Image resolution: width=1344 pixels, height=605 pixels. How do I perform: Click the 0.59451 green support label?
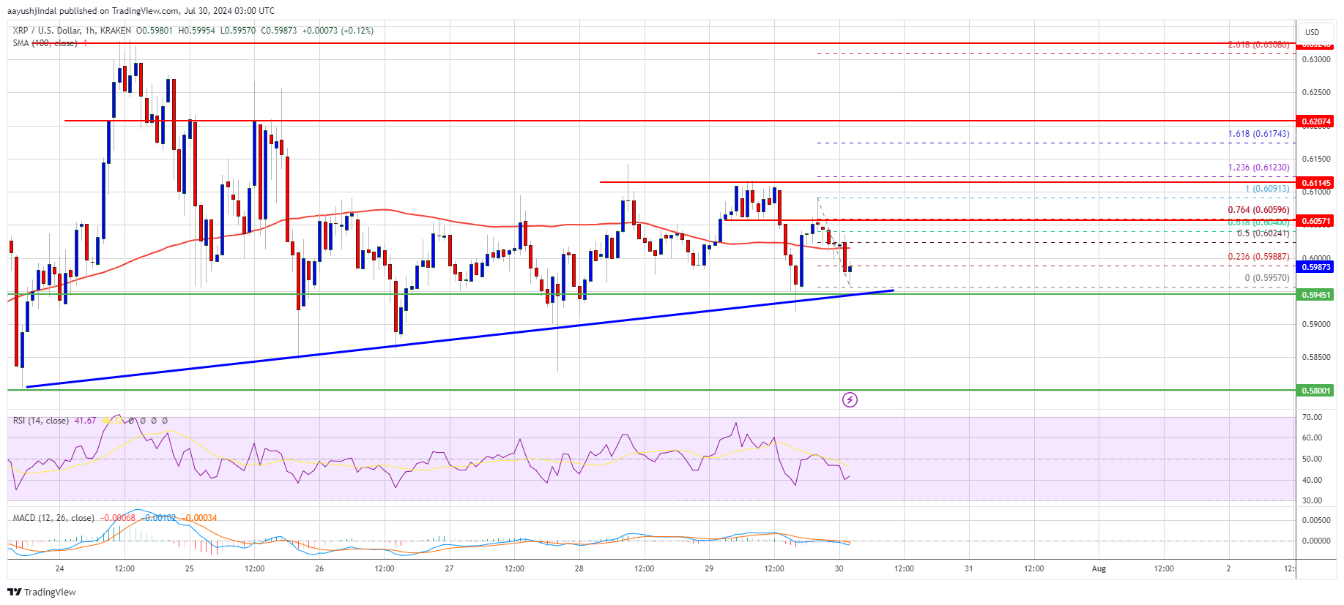pos(1316,295)
